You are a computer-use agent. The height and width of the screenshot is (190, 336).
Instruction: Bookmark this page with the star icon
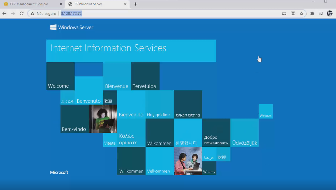pos(302,13)
